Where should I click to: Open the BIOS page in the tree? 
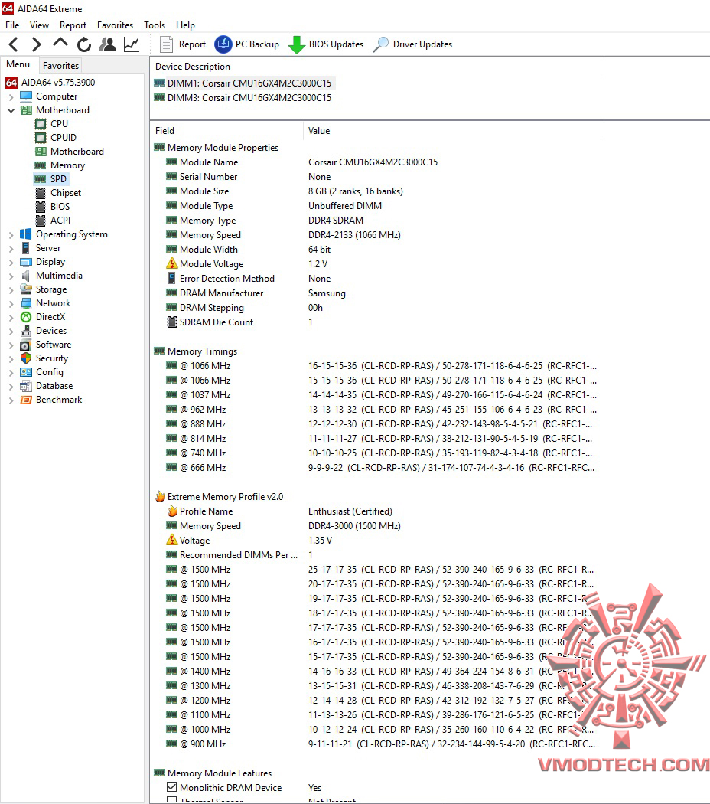pos(52,207)
